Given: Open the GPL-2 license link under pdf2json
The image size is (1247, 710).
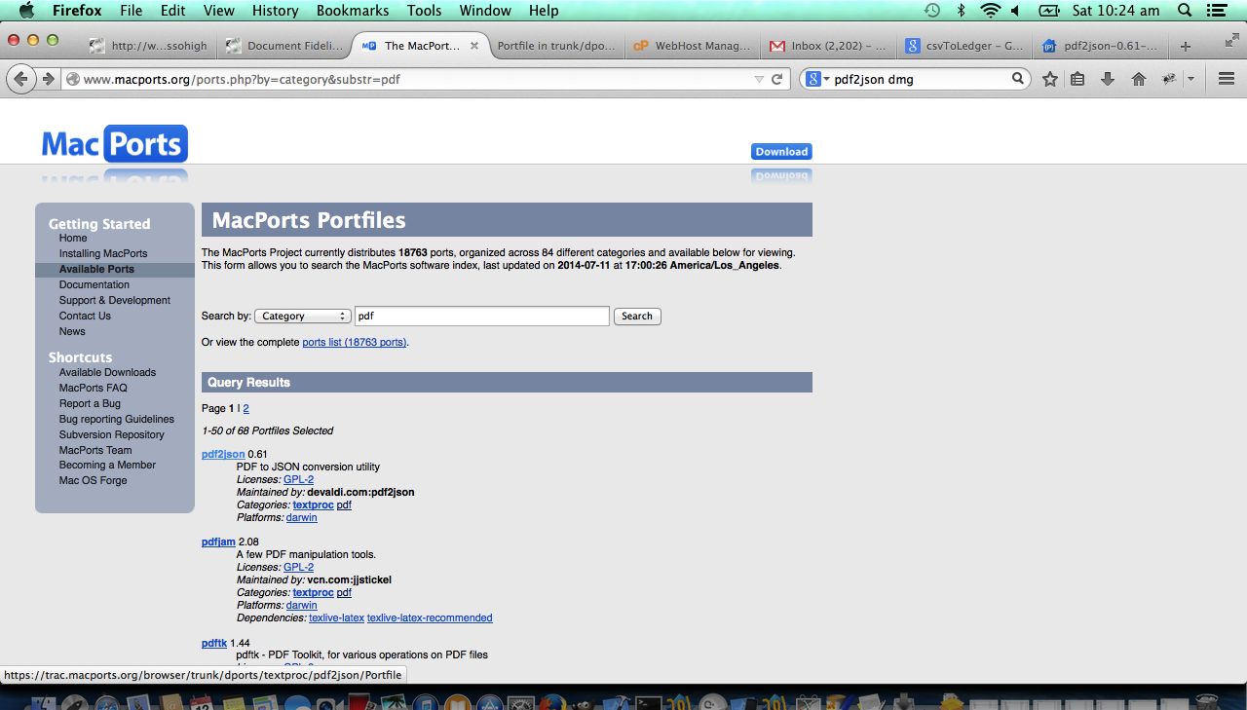Looking at the screenshot, I should tap(298, 480).
